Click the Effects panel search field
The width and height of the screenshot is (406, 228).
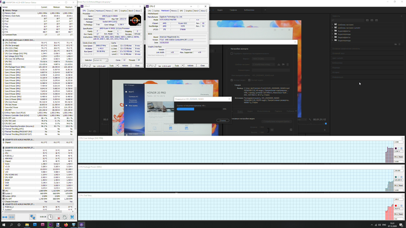(348, 20)
